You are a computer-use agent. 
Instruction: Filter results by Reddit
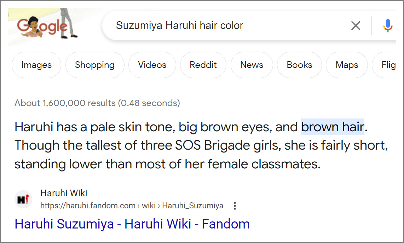coord(203,65)
